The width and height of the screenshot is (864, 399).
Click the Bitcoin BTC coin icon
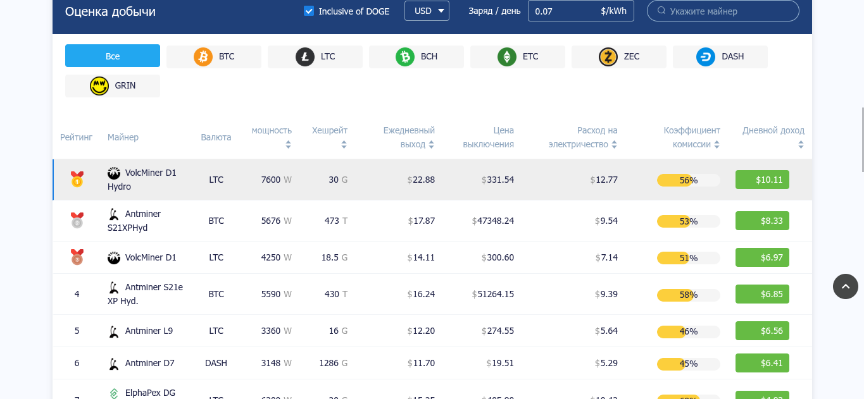pos(203,57)
